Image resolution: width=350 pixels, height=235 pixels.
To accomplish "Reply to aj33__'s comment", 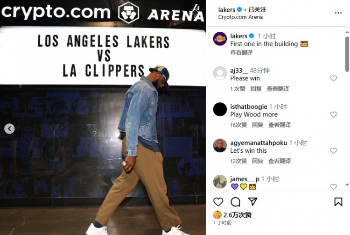I will pyautogui.click(x=256, y=89).
